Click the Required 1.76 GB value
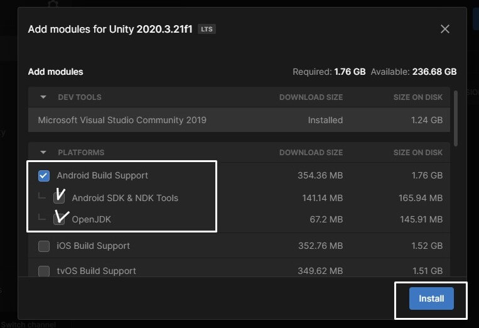Image resolution: width=479 pixels, height=328 pixels. pos(350,72)
